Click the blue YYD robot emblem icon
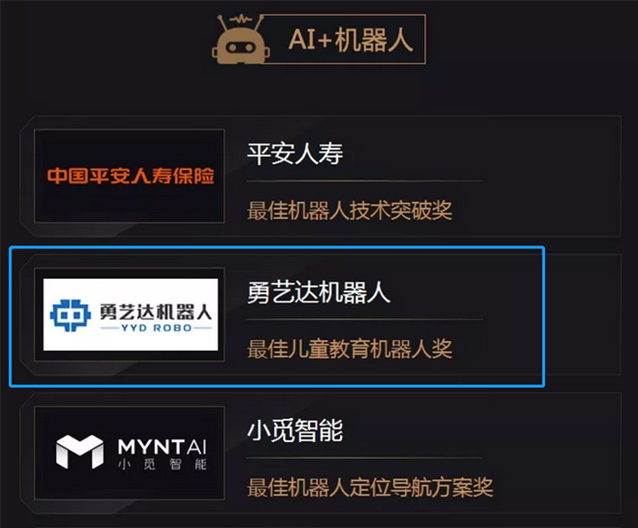The width and height of the screenshot is (638, 528). [x=70, y=315]
